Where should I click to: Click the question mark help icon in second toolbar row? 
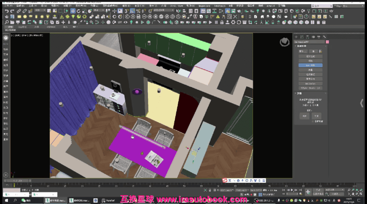click(x=306, y=16)
